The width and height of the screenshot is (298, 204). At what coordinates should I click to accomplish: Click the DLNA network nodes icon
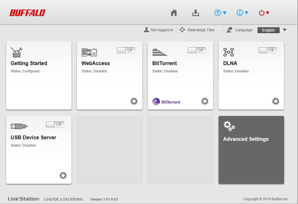click(228, 52)
